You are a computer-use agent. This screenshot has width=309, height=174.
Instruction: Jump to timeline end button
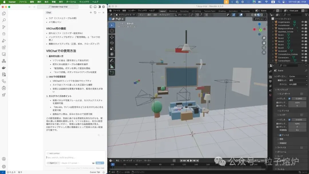coord(197,161)
